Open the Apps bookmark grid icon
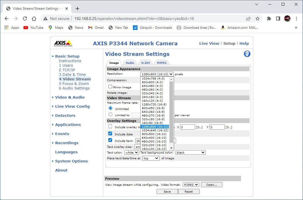Image resolution: width=303 pixels, height=200 pixels. click(6, 28)
